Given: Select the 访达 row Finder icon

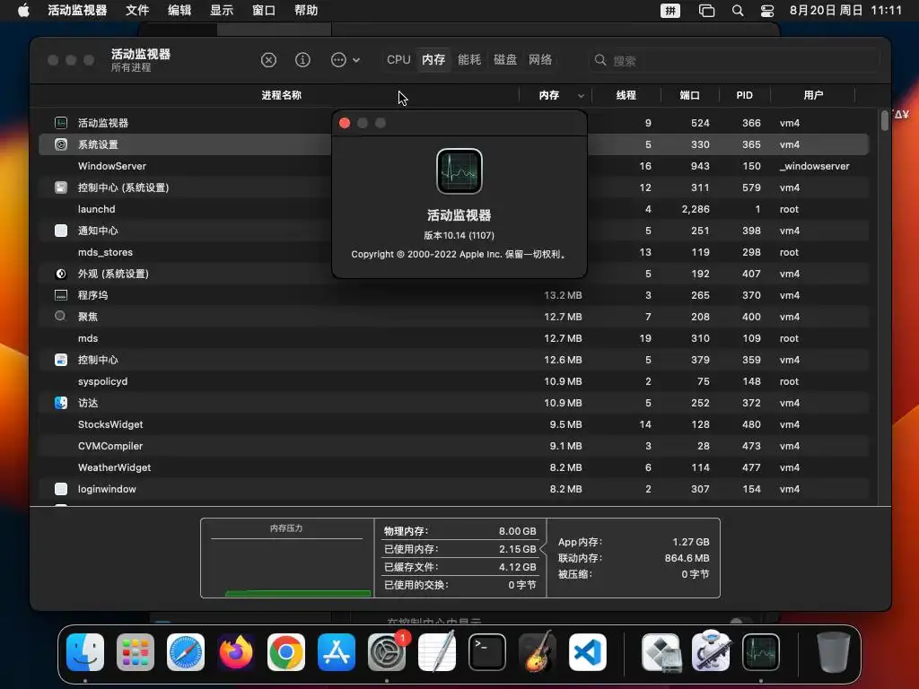Looking at the screenshot, I should (61, 403).
